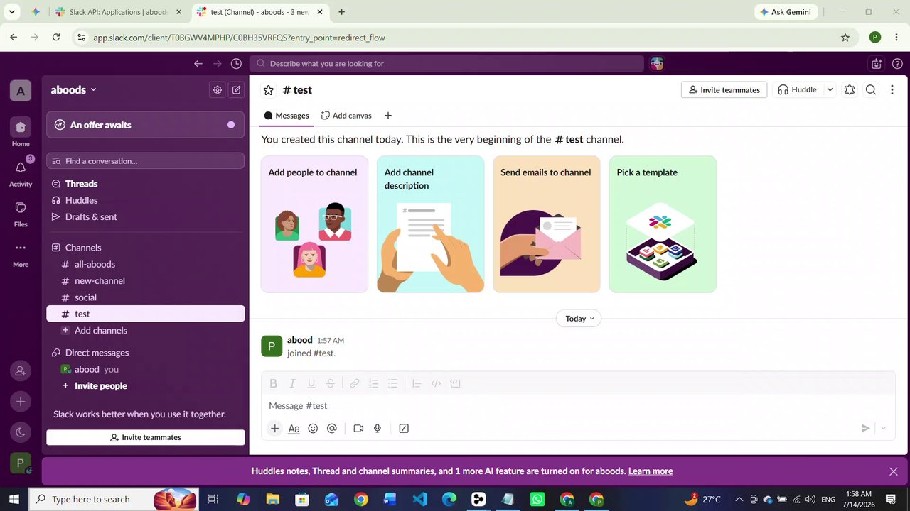The height and width of the screenshot is (511, 910).
Task: Collapse the Direct messages section
Action: 97,353
